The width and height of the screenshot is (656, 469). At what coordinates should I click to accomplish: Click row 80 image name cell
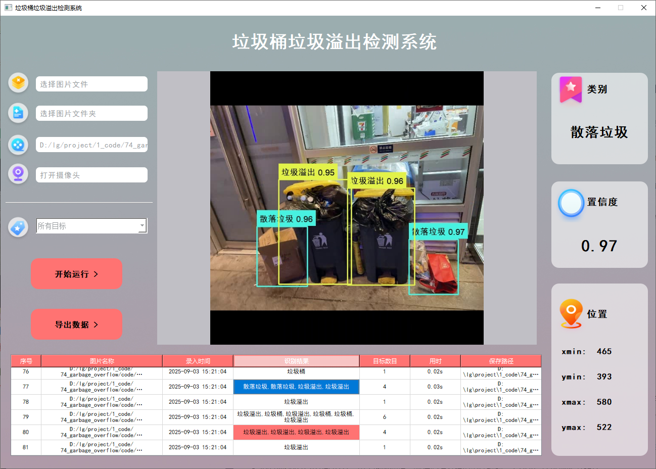tap(102, 432)
